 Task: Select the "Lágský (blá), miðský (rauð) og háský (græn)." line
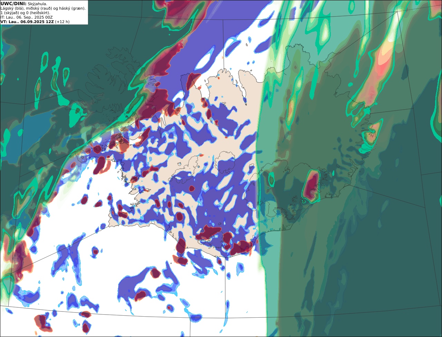pos(43,8)
